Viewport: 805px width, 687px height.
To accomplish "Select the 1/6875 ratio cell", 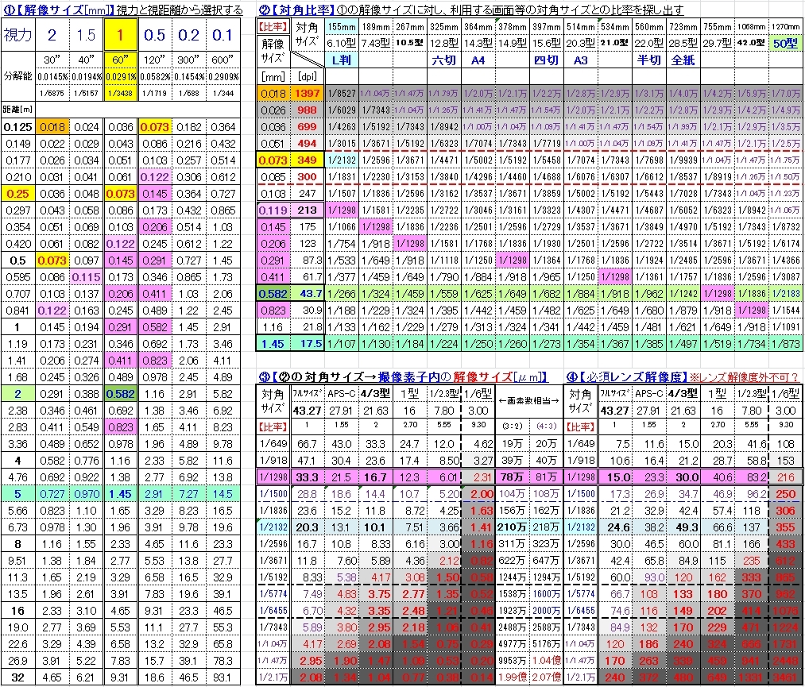I will point(52,94).
